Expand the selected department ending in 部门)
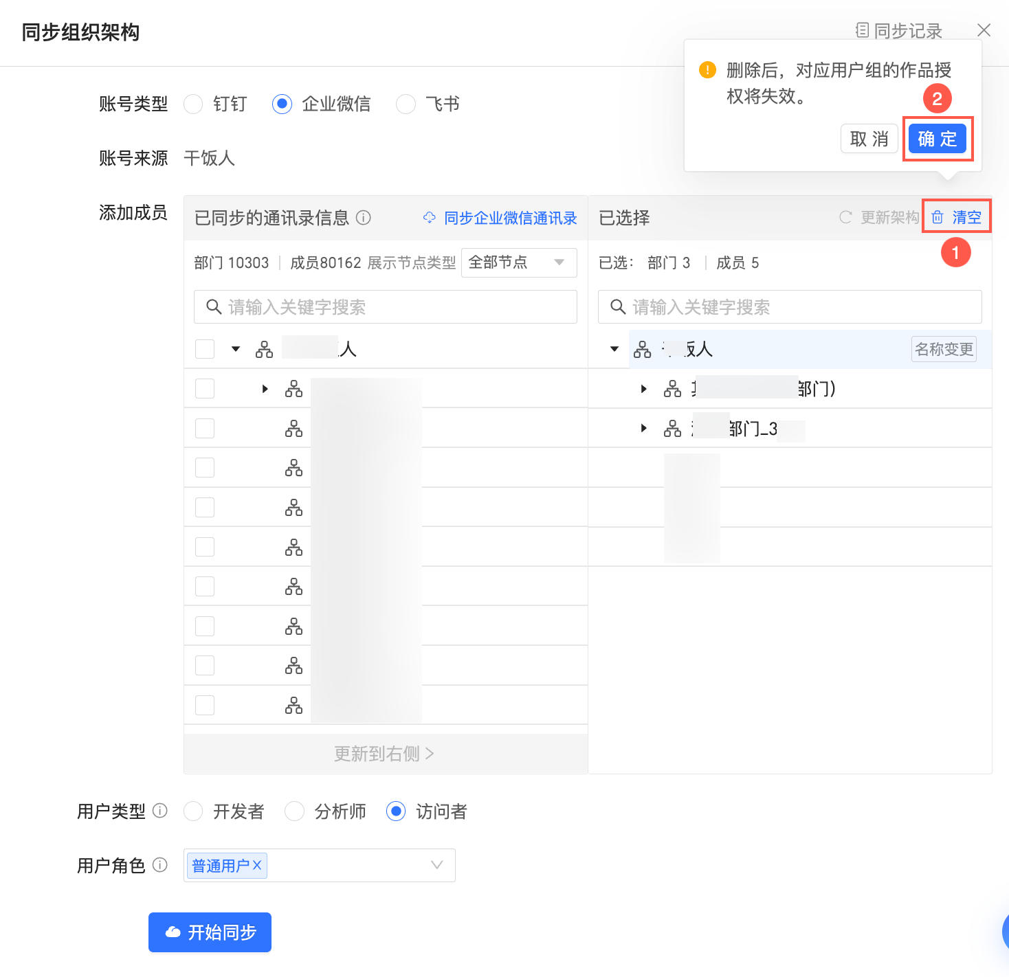Viewport: 1009px width, 977px height. 644,389
